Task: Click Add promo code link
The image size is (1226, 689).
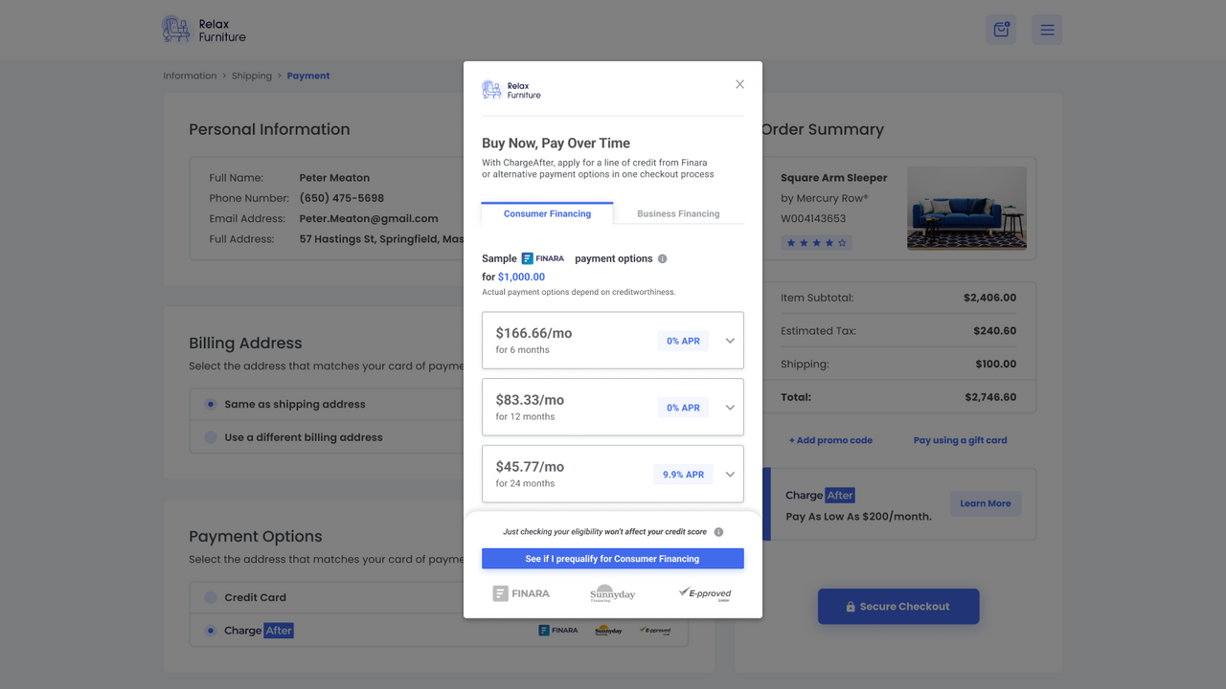Action: [x=830, y=440]
